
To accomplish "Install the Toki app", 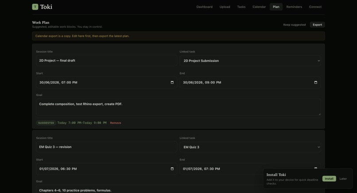I will 329,179.
